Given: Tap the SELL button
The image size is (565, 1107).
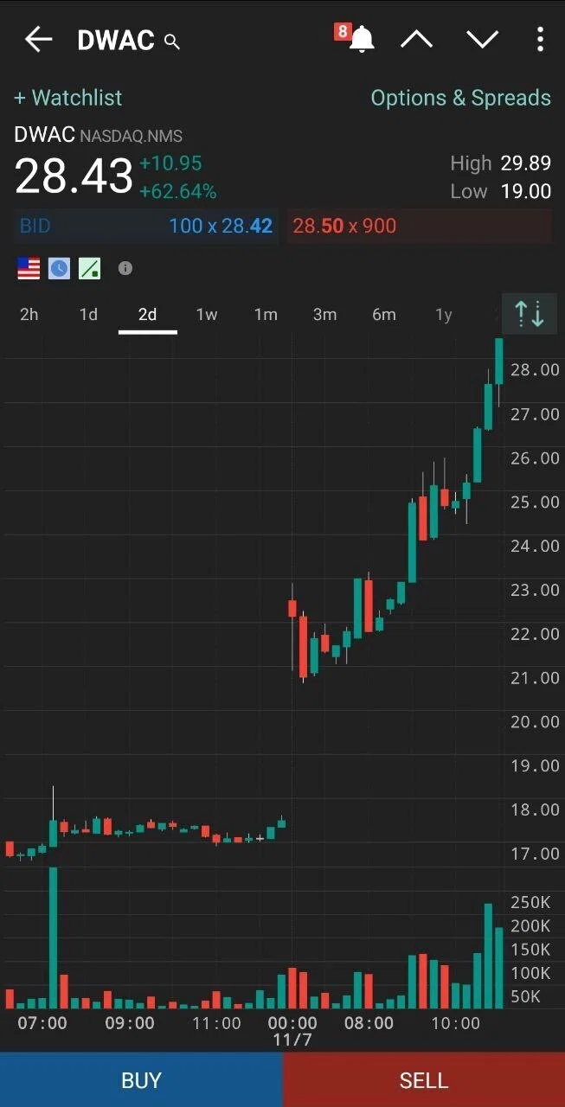Looking at the screenshot, I should 424,1080.
